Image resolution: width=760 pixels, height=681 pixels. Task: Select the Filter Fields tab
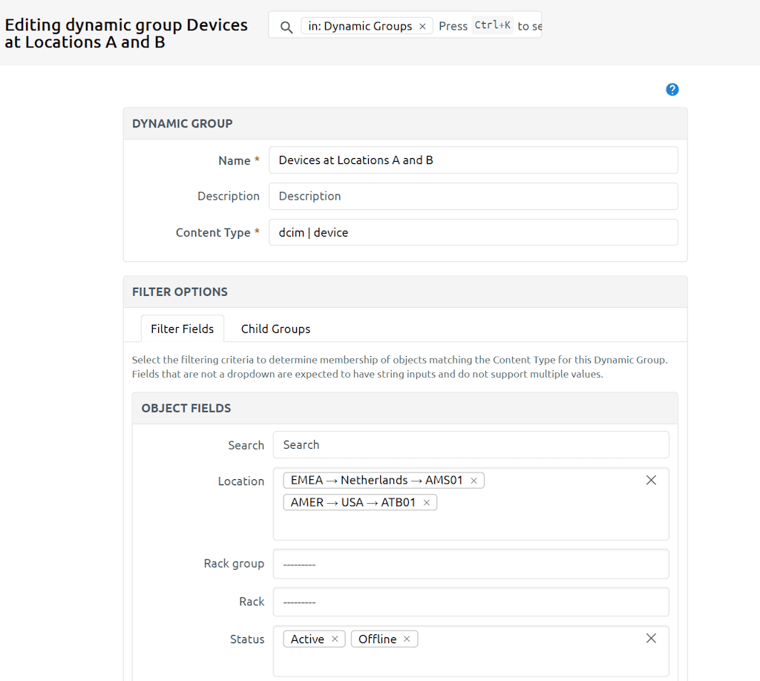pos(182,329)
